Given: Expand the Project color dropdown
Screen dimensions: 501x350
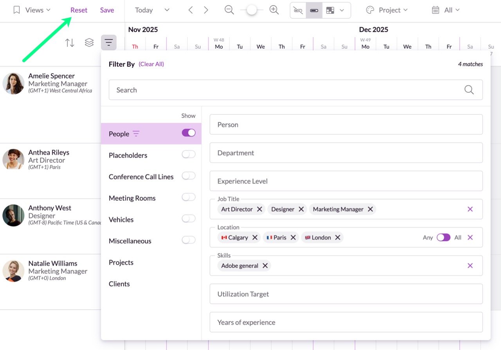Looking at the screenshot, I should tap(387, 10).
